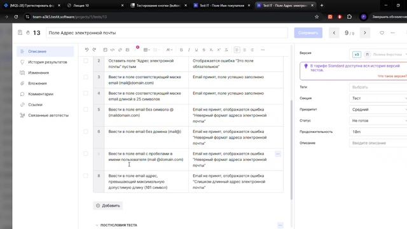Insert a link with the chain icon

(120, 50)
